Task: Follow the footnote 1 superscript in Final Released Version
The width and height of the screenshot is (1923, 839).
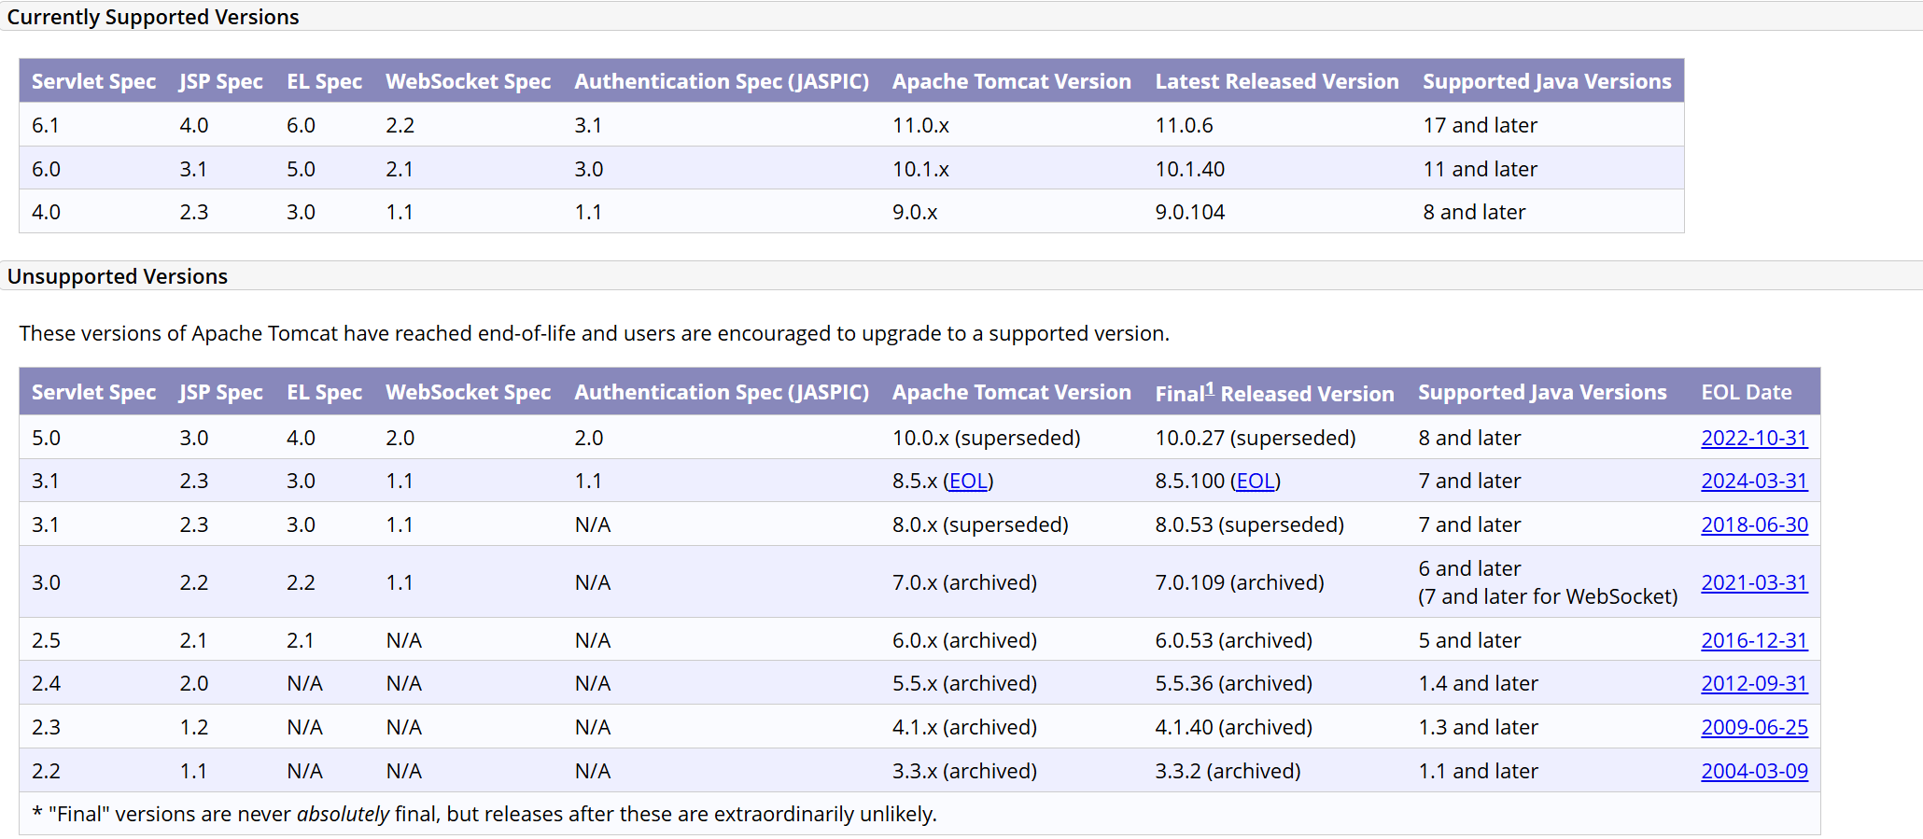Action: (1210, 387)
